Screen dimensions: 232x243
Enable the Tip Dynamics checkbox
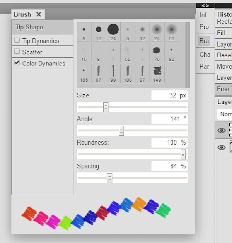17,40
